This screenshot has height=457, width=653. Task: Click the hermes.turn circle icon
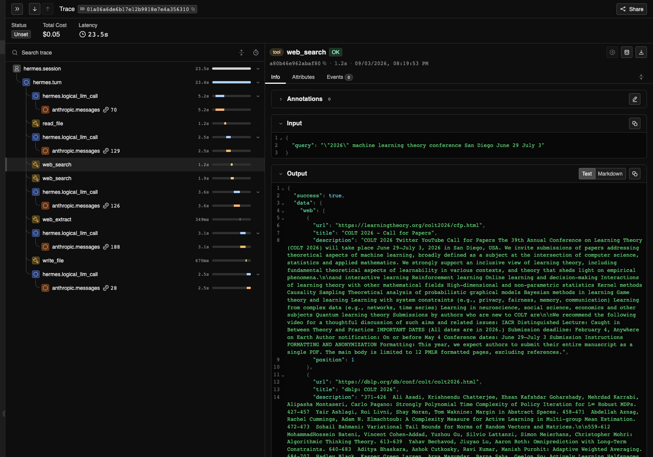point(26,82)
